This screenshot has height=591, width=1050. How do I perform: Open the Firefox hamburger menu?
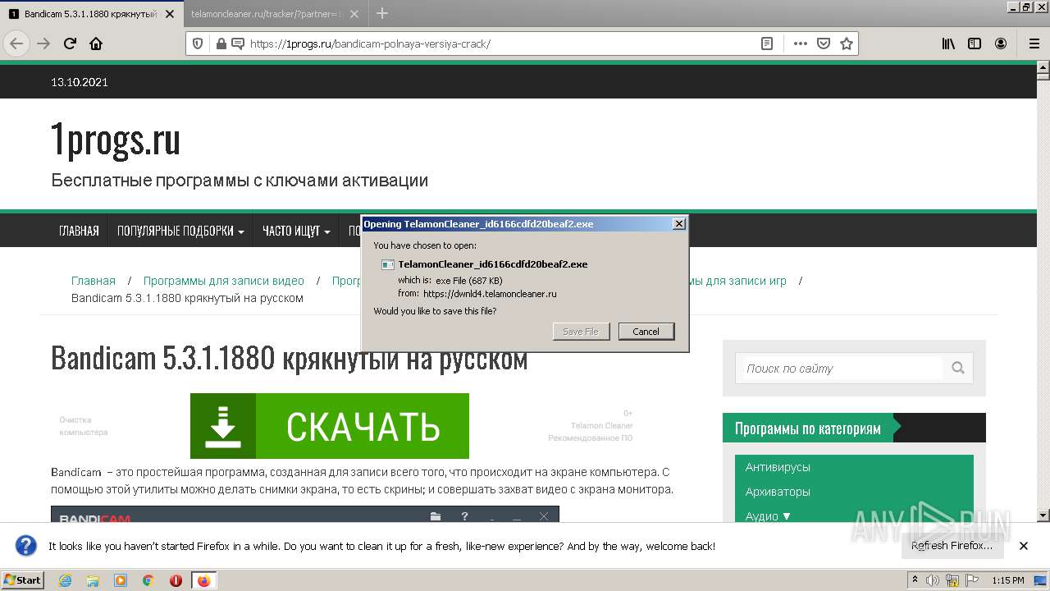pyautogui.click(x=1034, y=44)
